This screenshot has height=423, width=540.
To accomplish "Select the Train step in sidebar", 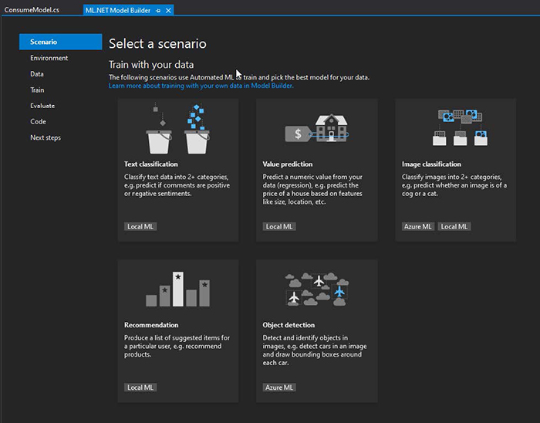I will (37, 90).
